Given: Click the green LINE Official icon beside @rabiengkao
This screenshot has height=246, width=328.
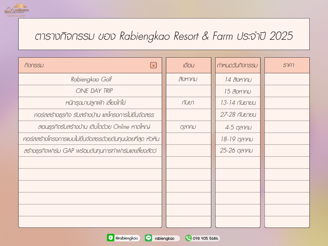Looking at the screenshot, I should point(111,238).
